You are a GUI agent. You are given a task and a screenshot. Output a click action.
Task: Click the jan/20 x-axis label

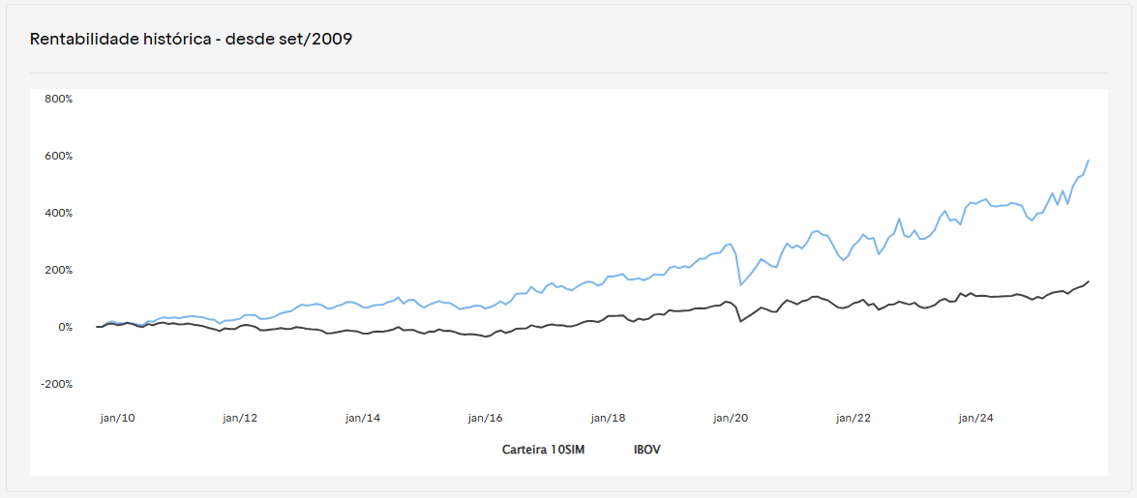pyautogui.click(x=731, y=418)
